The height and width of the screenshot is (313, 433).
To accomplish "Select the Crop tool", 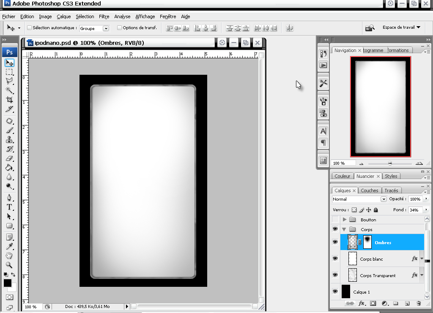I will (x=9, y=100).
